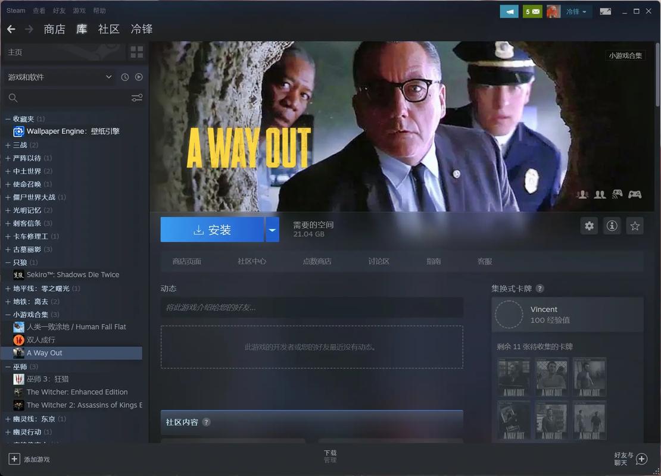
Task: Click Sekiro game icon in list
Action: click(18, 275)
